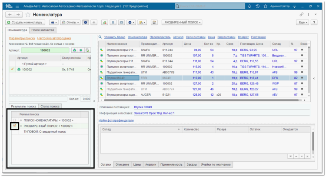Open Параметры поиска link

(x=22, y=38)
